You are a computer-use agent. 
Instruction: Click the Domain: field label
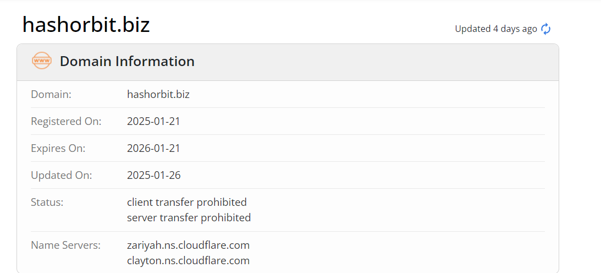click(51, 94)
